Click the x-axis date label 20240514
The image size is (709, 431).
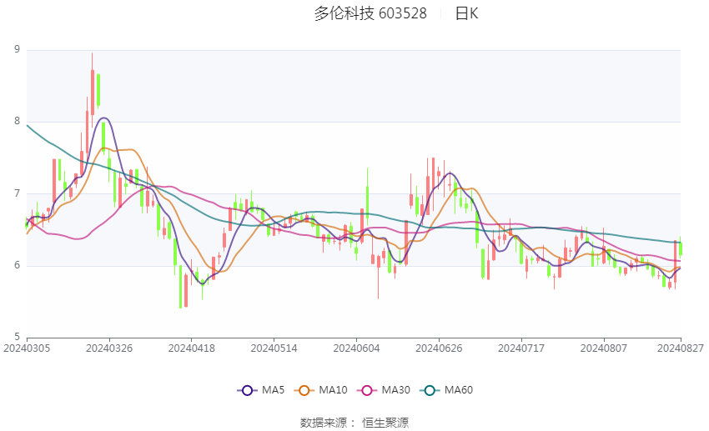(274, 348)
